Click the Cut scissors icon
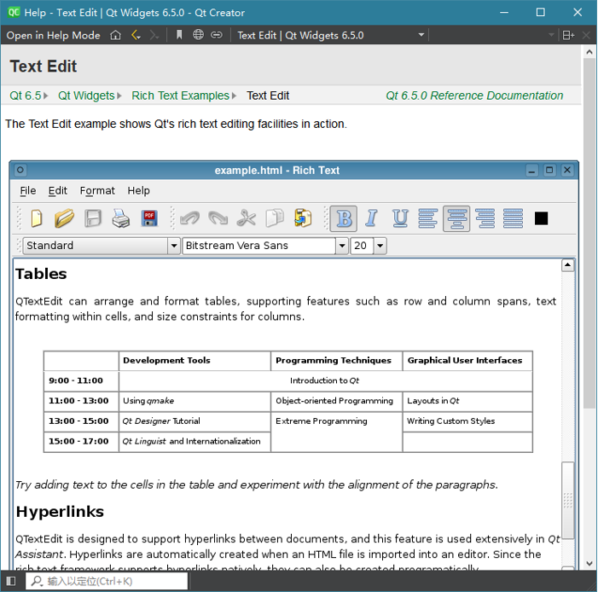 246,218
